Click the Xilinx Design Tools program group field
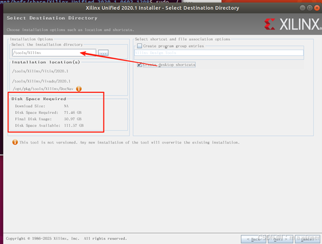The height and width of the screenshot is (244, 322). (x=219, y=53)
